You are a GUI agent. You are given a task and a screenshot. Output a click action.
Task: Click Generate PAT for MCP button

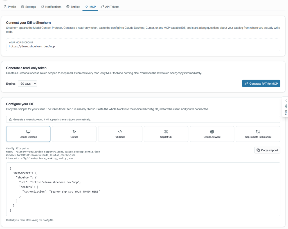tap(261, 84)
